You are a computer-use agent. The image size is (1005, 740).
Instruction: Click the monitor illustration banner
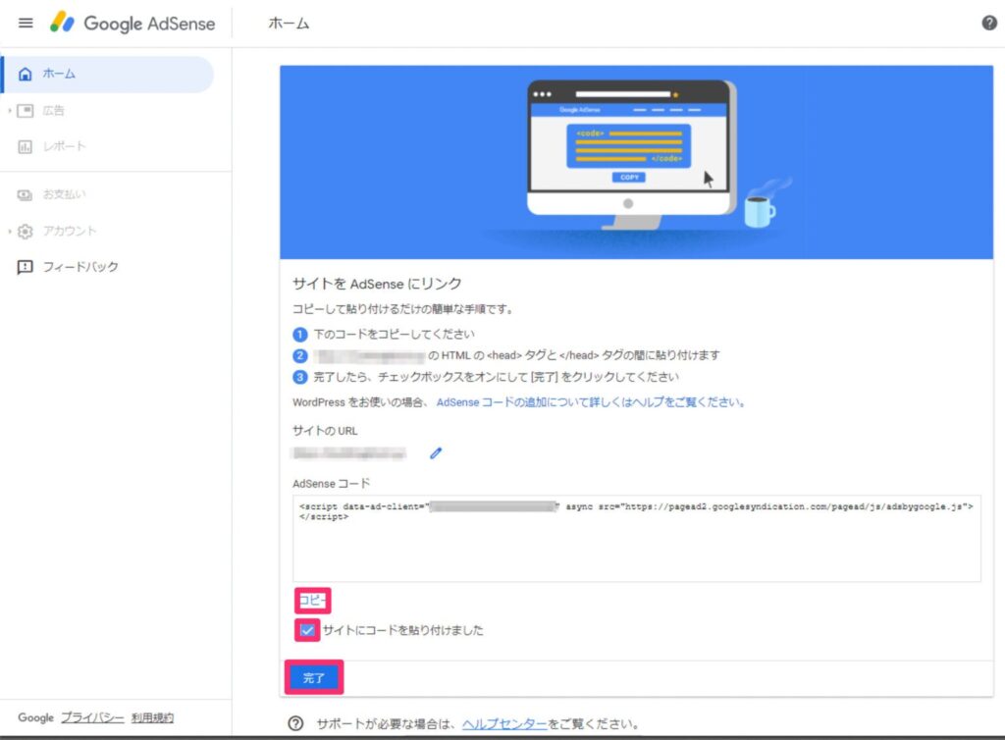[x=636, y=162]
